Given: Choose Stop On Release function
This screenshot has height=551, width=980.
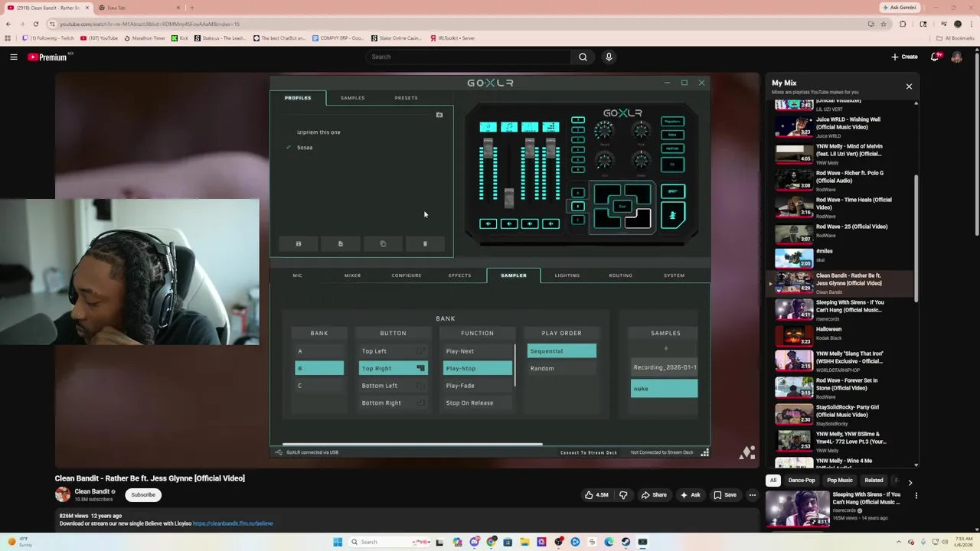Looking at the screenshot, I should 477,403.
